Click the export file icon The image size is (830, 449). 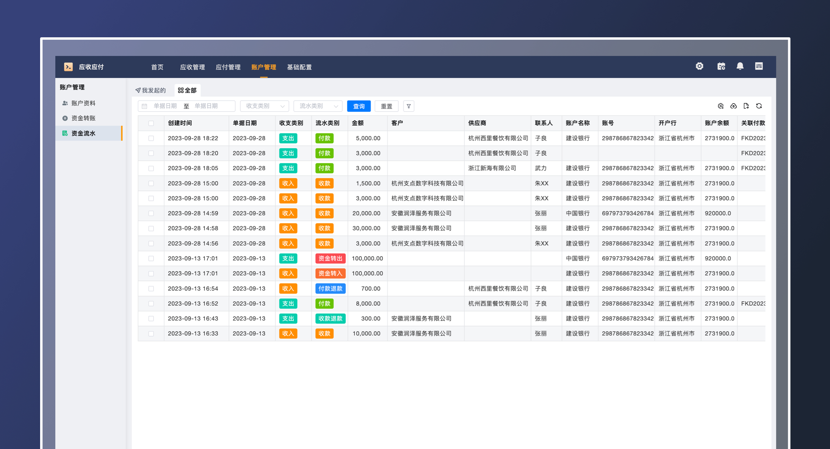point(746,106)
